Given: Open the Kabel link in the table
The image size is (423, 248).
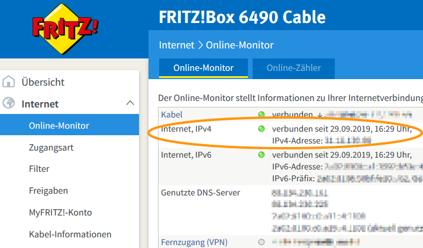Looking at the screenshot, I should point(172,114).
